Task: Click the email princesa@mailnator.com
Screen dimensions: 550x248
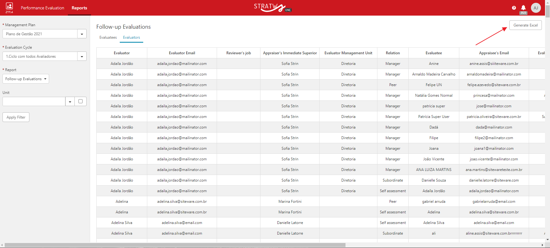Action: [x=494, y=95]
